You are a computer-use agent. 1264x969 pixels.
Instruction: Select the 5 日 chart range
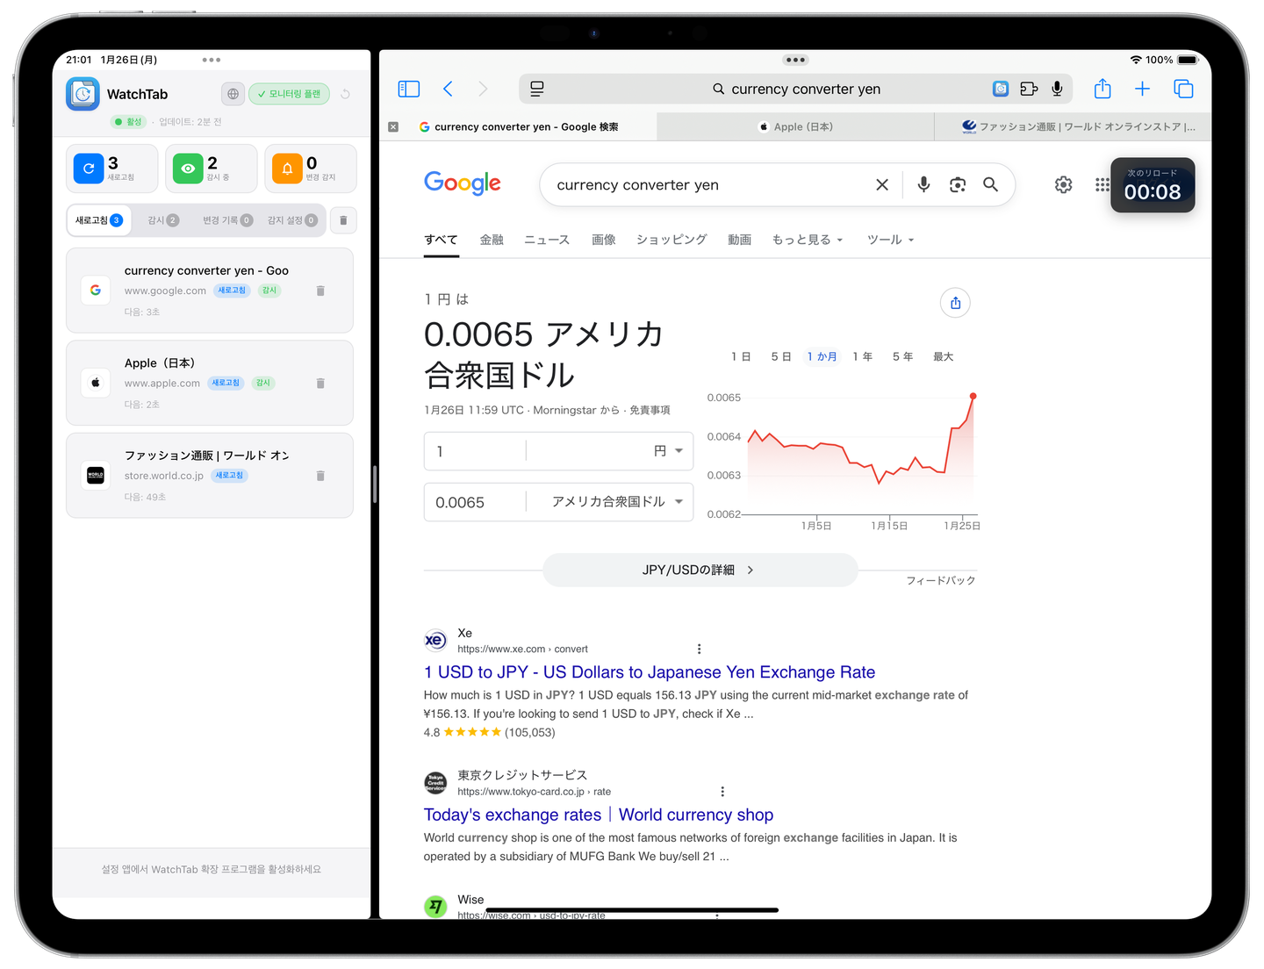click(x=781, y=356)
